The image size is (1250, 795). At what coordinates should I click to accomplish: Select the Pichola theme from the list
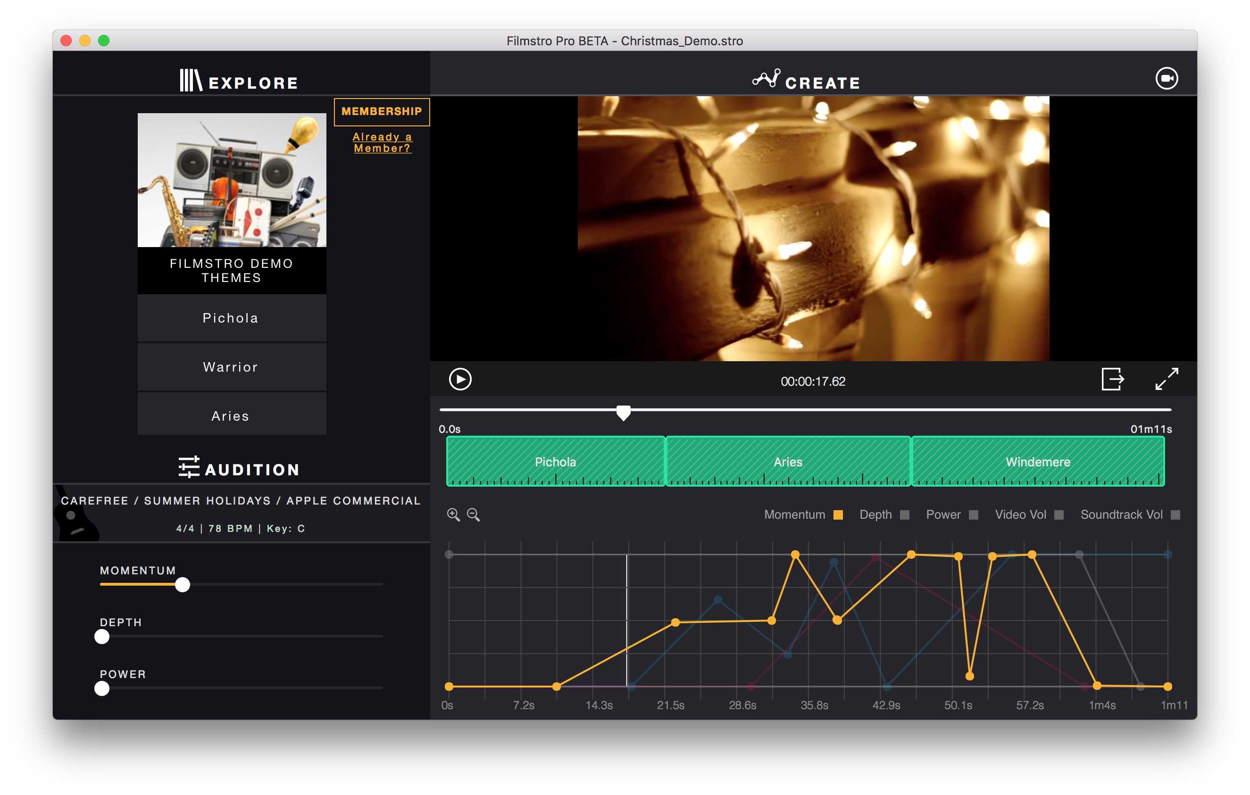231,318
